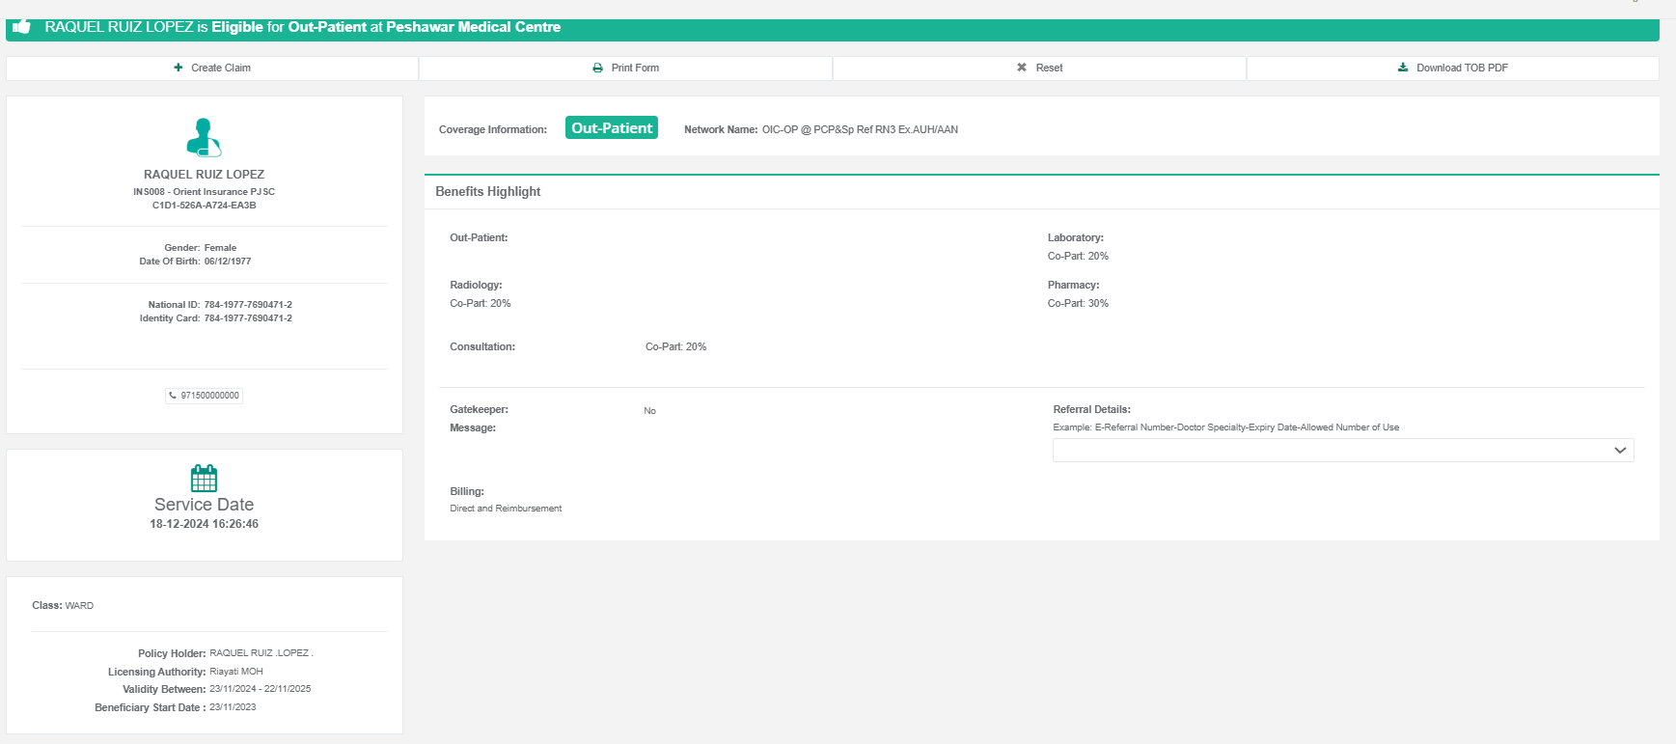This screenshot has width=1676, height=744.
Task: Click the thumbs-up eligibility icon
Action: pos(21,27)
